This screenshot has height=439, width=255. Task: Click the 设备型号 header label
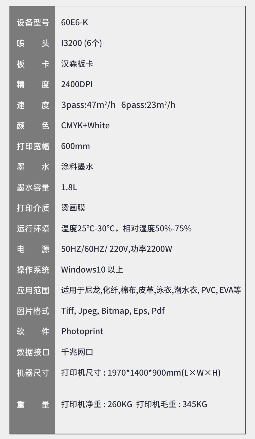33,23
